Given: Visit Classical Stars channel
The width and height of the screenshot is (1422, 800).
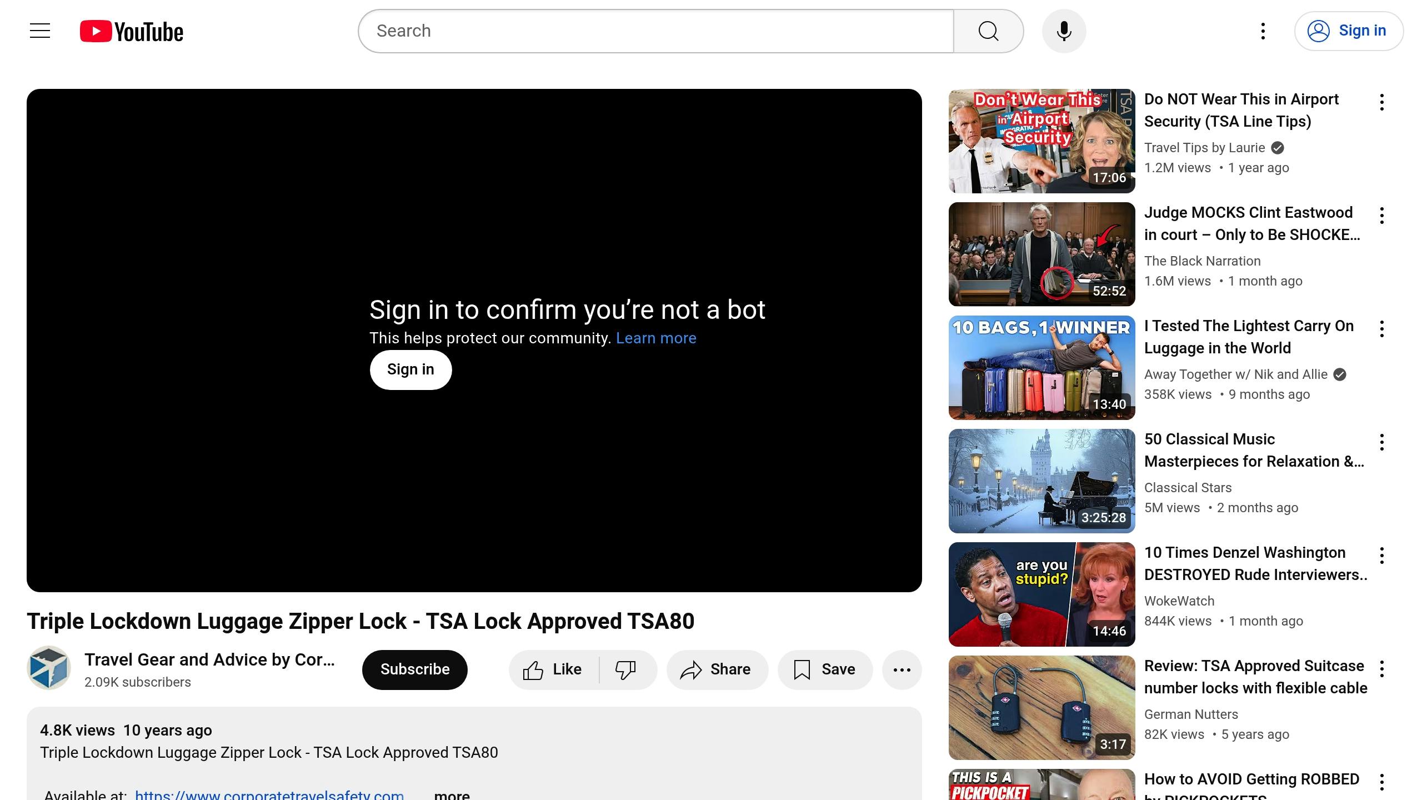Looking at the screenshot, I should point(1188,488).
